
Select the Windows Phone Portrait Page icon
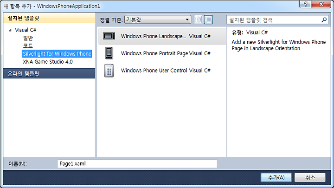(109, 53)
